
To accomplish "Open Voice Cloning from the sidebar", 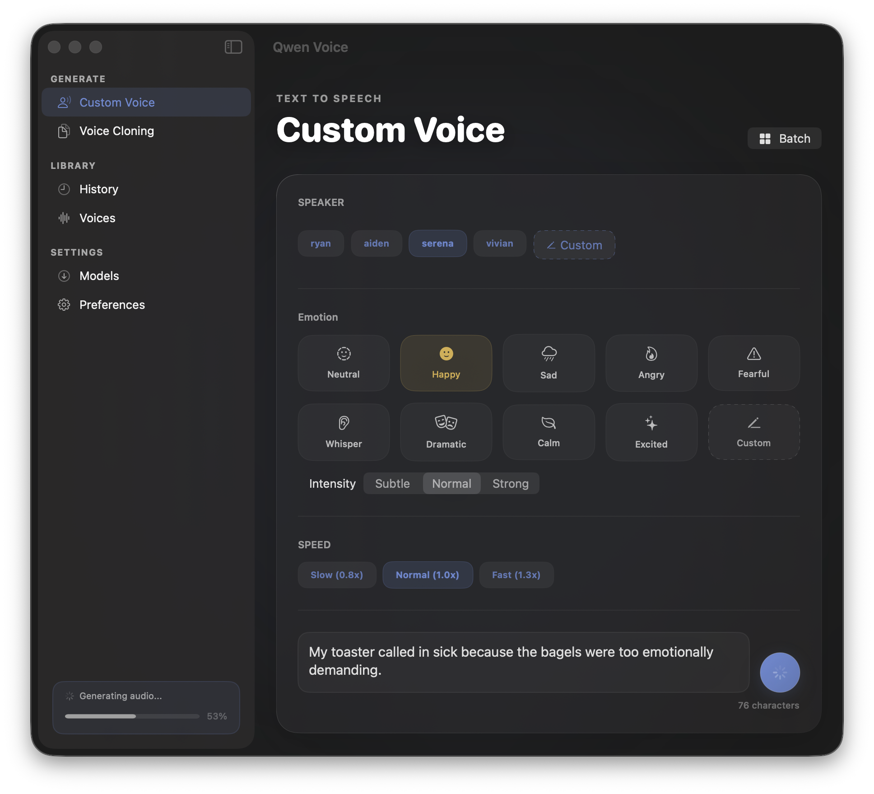I will point(116,131).
